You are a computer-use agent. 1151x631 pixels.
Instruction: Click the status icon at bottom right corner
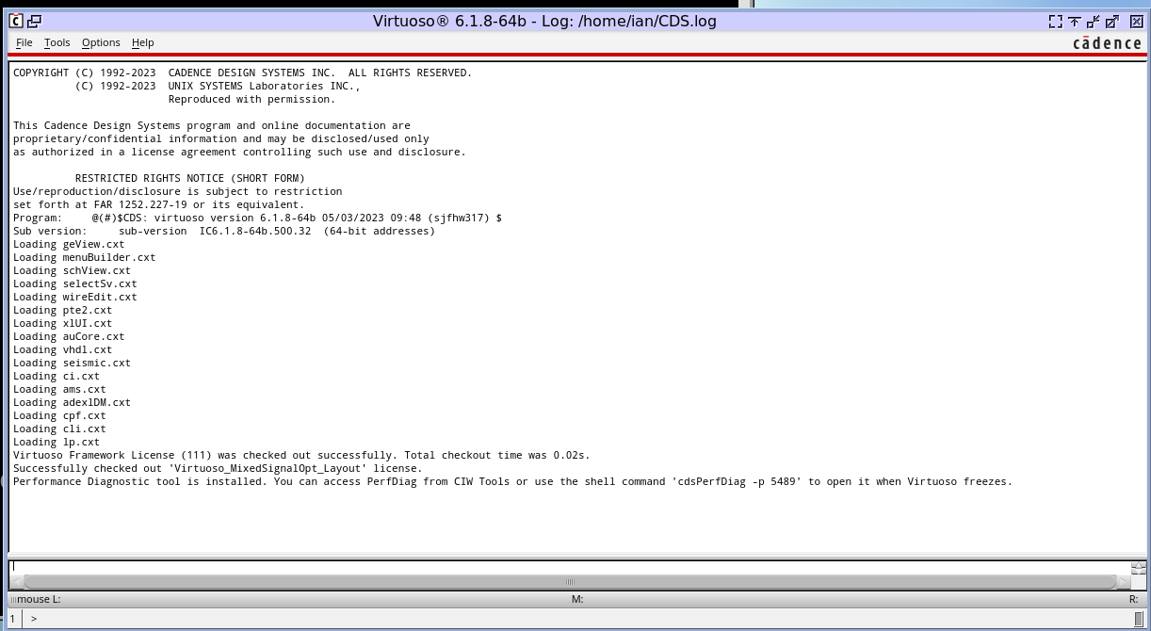[x=1139, y=618]
